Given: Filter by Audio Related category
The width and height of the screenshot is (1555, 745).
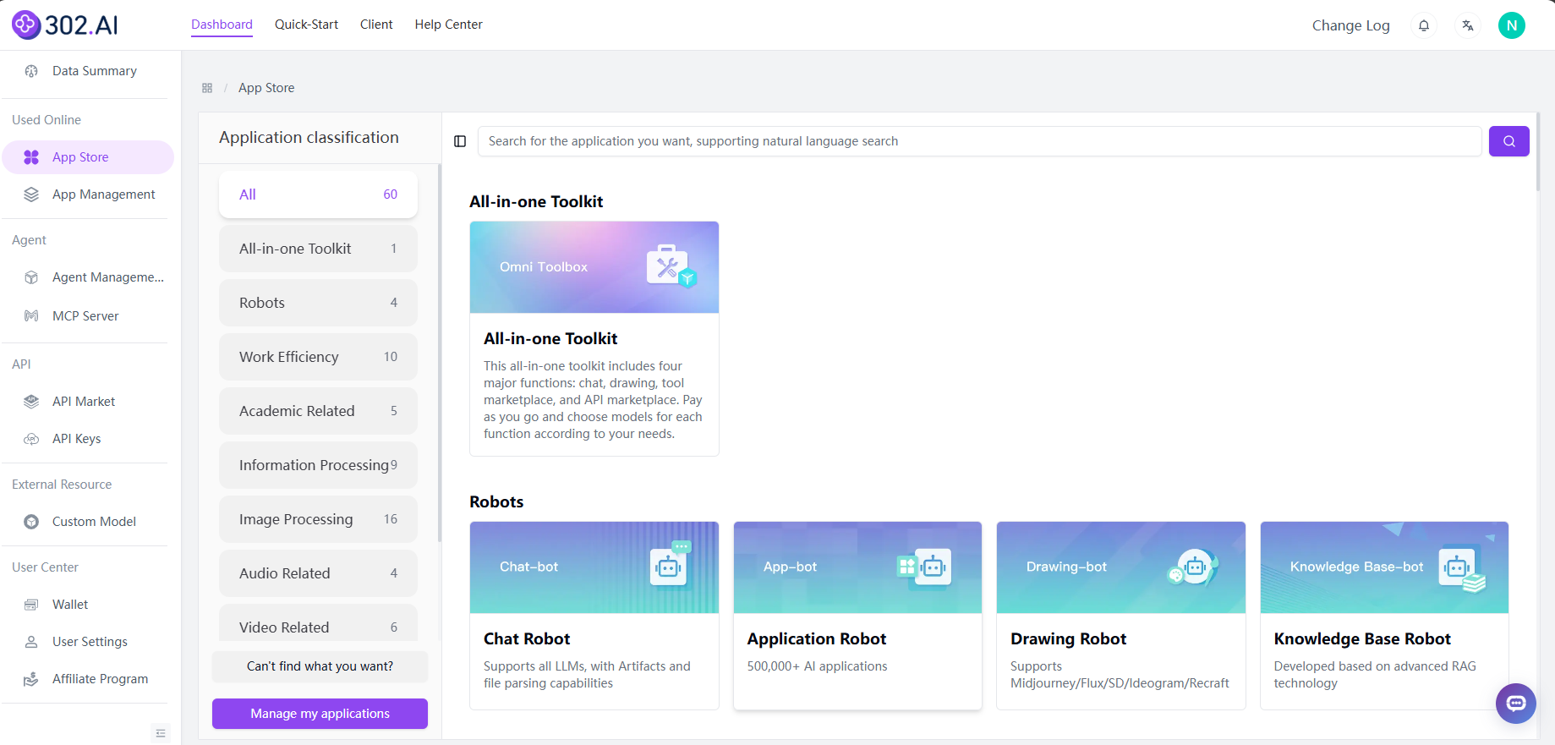Looking at the screenshot, I should click(x=318, y=573).
